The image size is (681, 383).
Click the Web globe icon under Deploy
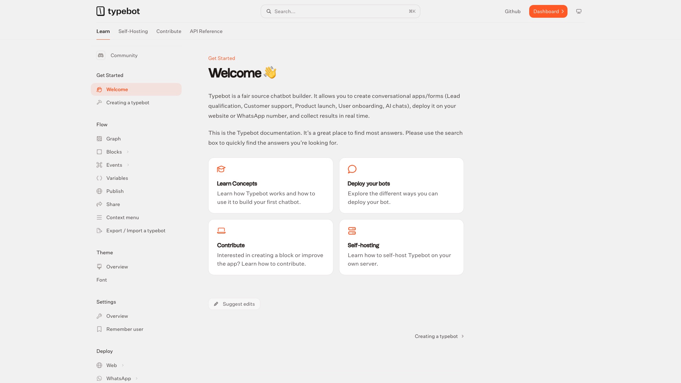[x=99, y=365]
